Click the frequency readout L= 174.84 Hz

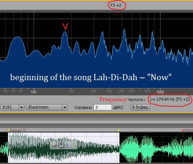(x=170, y=99)
